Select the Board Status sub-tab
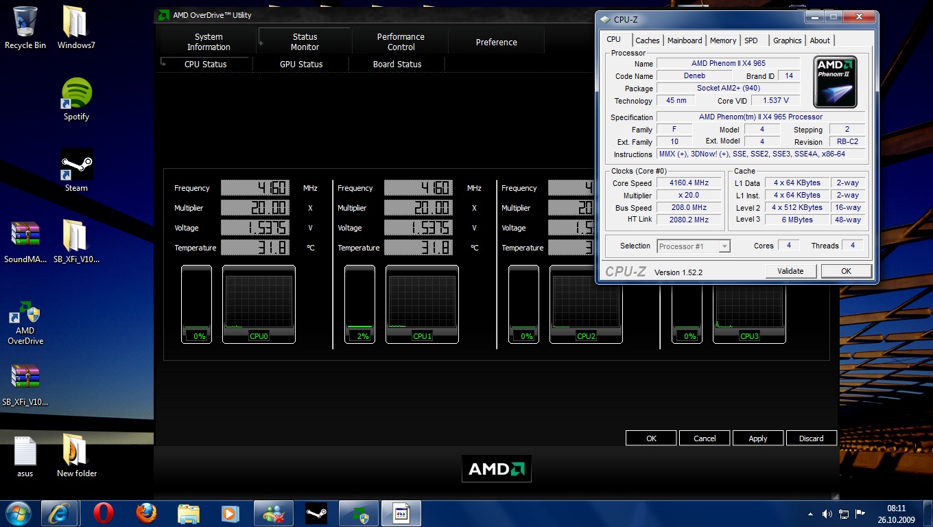This screenshot has width=933, height=527. [x=397, y=64]
